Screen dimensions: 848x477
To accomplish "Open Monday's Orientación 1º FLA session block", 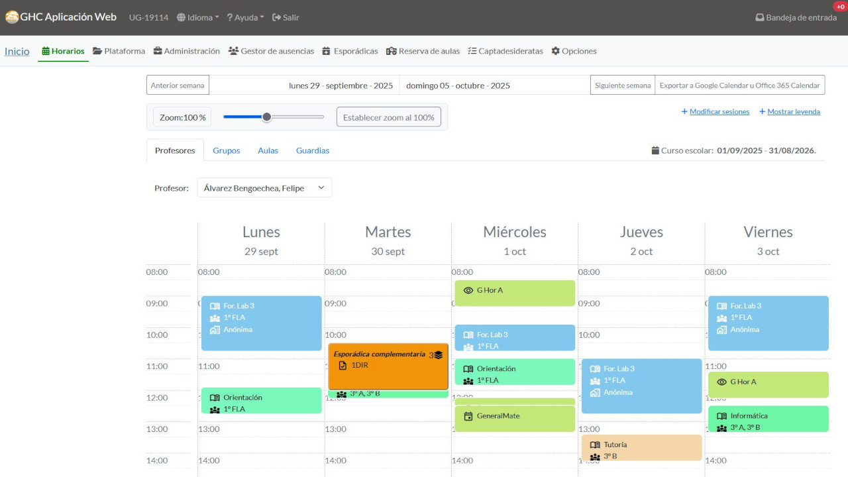I will (x=261, y=401).
